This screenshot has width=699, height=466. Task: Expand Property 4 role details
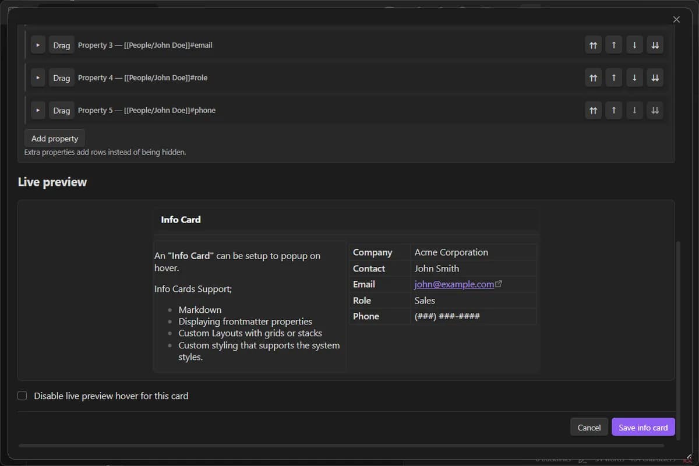(38, 77)
